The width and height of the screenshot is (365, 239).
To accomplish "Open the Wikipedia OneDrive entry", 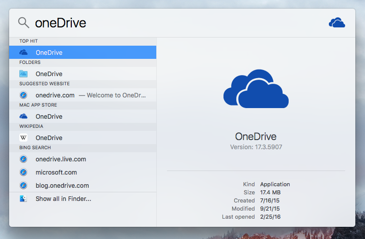I will coord(82,138).
